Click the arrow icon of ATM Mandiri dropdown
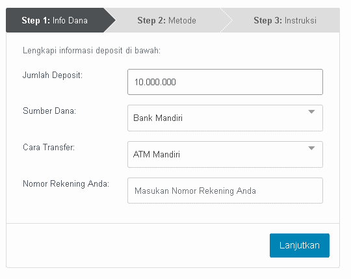The height and width of the screenshot is (279, 351). point(311,148)
